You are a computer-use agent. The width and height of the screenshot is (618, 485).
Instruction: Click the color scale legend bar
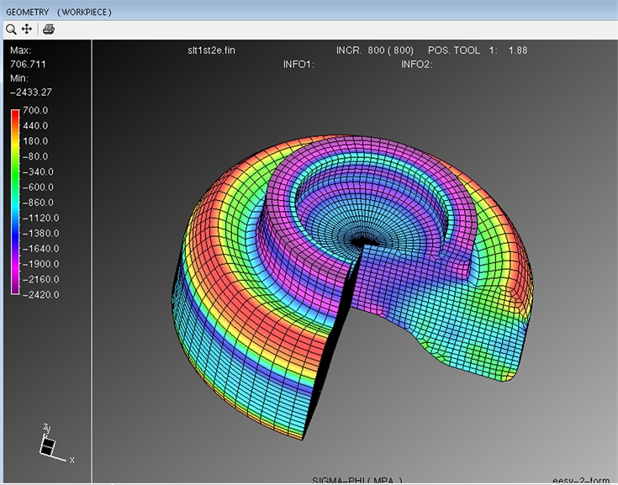[16, 202]
